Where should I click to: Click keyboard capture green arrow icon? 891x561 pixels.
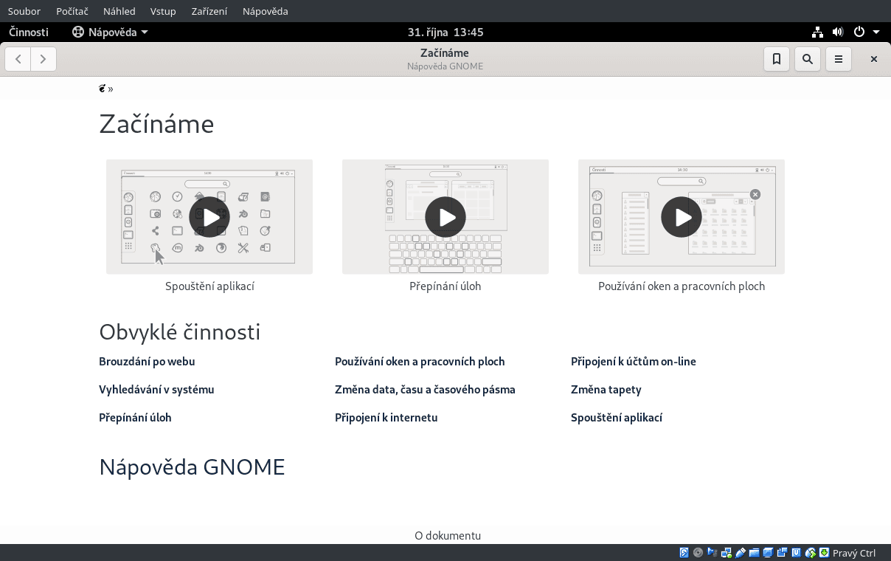pos(825,553)
